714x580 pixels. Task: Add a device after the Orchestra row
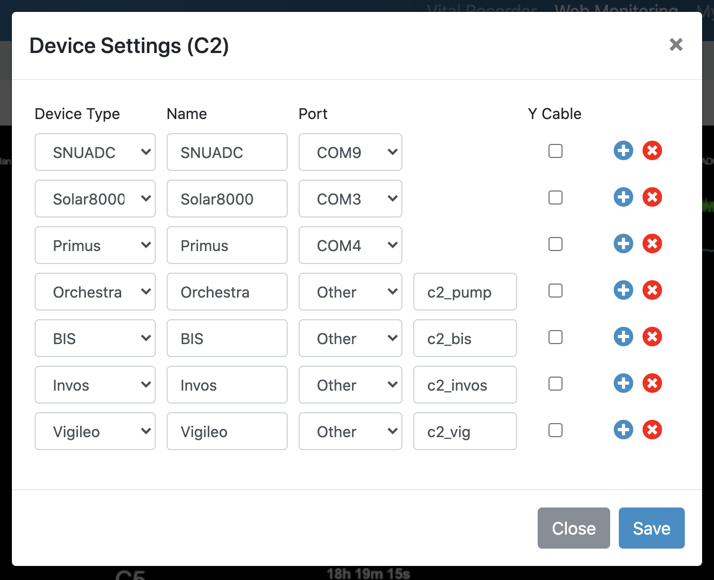[624, 290]
